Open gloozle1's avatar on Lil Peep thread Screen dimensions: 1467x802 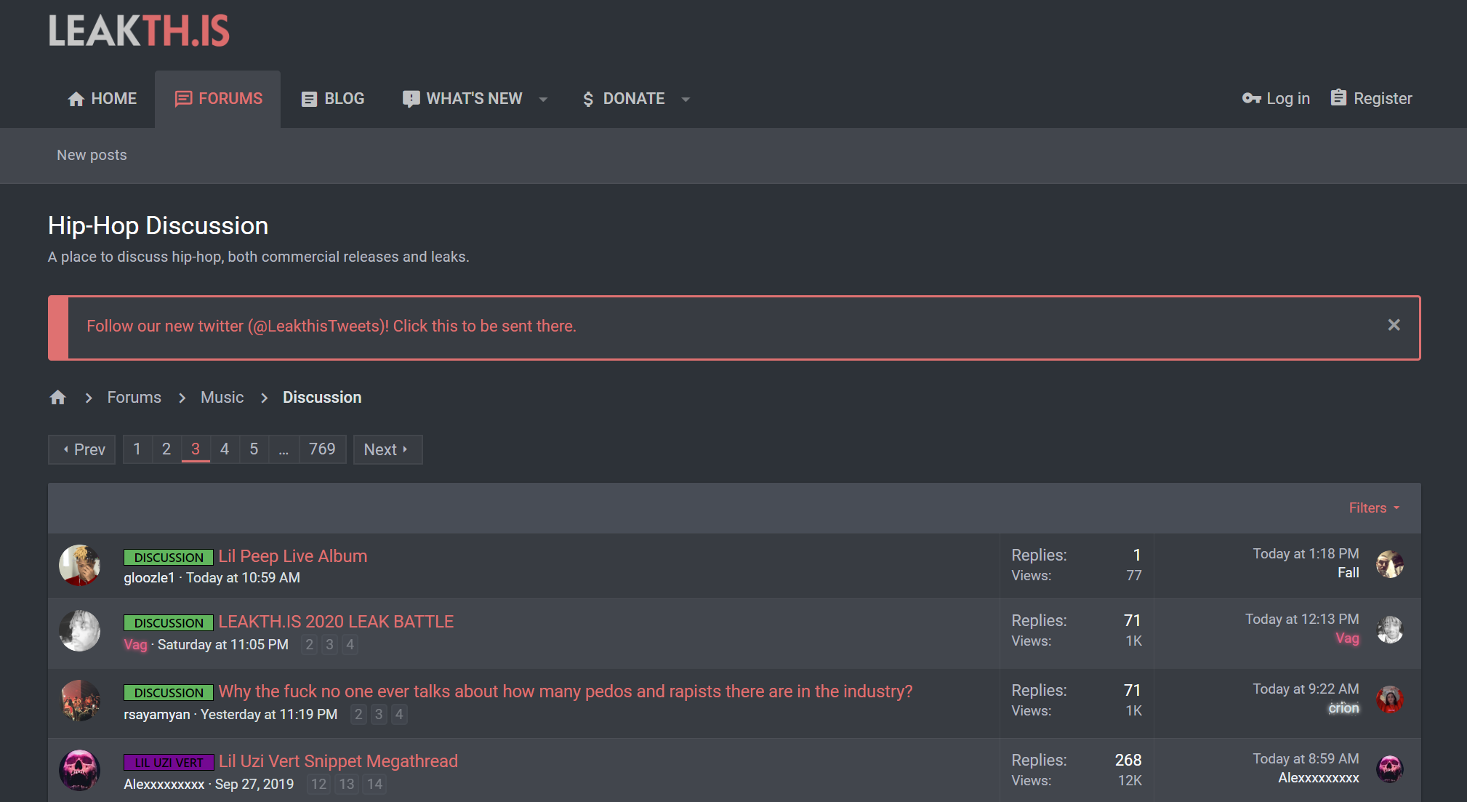pos(79,565)
